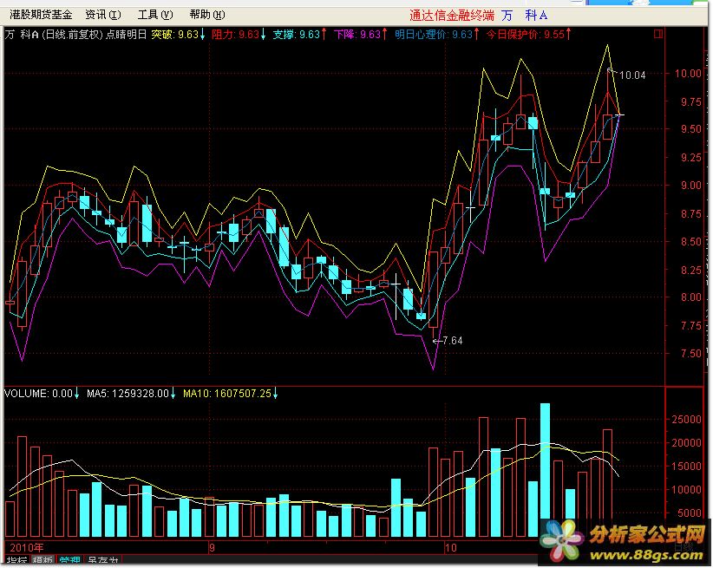The height and width of the screenshot is (568, 713).
Task: Click the 9.00 price axis label
Action: pyautogui.click(x=690, y=186)
